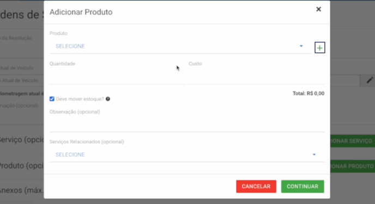The image size is (375, 204).
Task: Click the ADICIONAR SERVIÇO button in background
Action: click(353, 141)
